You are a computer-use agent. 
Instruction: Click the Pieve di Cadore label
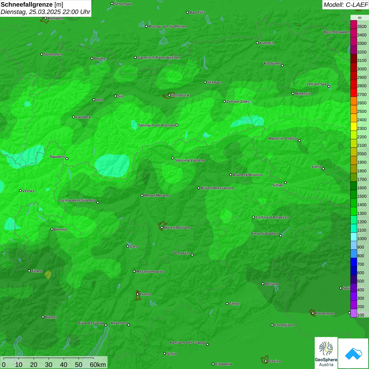[x=265, y=234]
